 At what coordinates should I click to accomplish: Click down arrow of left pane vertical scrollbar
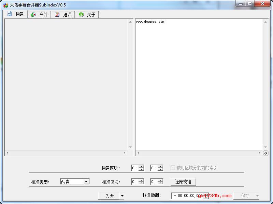(x=130, y=147)
